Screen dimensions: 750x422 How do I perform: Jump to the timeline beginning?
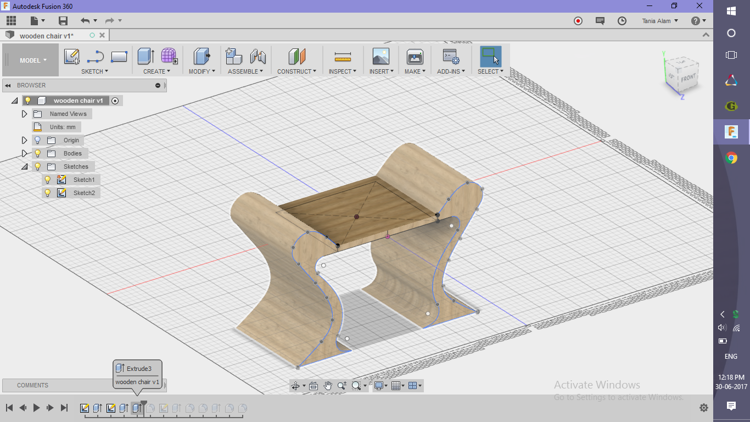click(x=9, y=408)
